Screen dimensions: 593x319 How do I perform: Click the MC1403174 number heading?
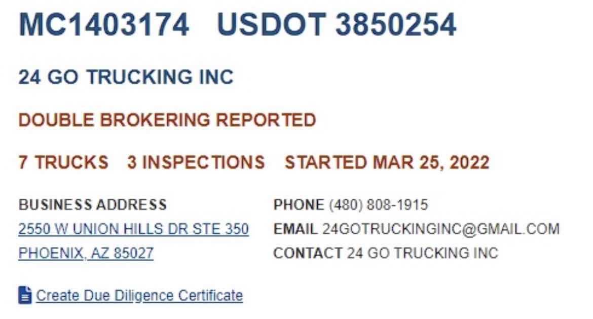pyautogui.click(x=104, y=25)
